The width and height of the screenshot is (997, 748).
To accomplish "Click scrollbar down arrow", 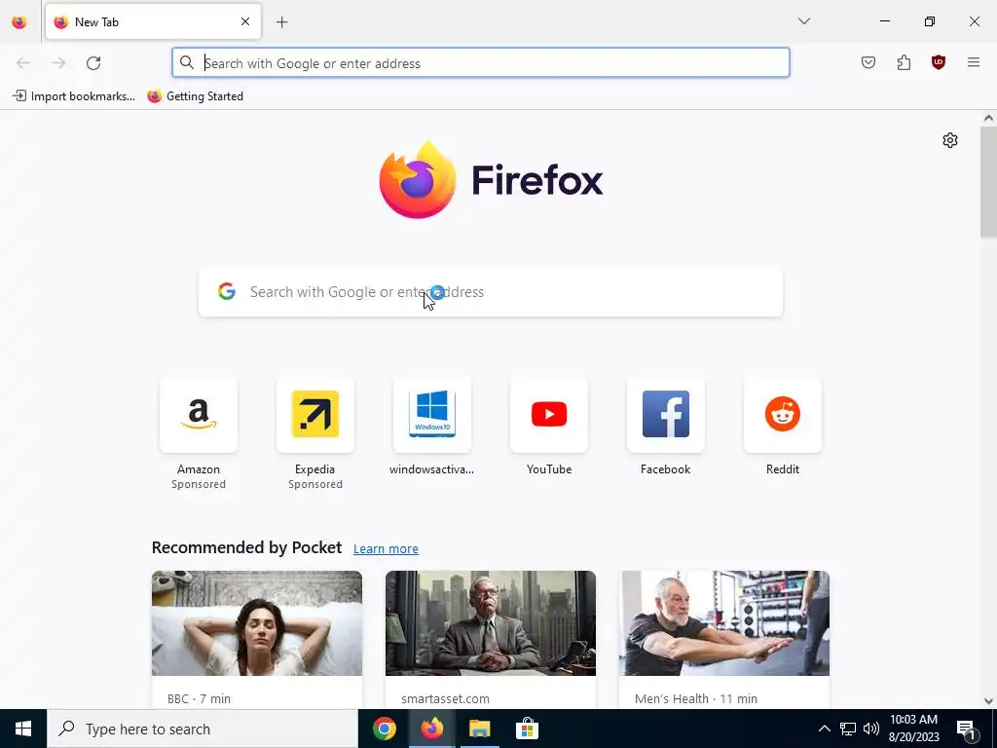I will (x=988, y=701).
